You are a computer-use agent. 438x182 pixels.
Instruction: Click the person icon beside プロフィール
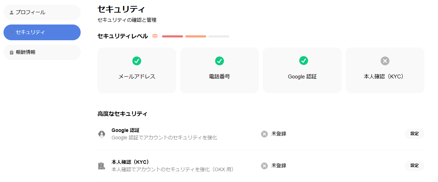12,13
